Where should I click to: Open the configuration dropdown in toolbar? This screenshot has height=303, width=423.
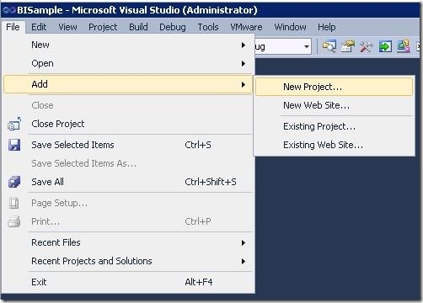307,46
